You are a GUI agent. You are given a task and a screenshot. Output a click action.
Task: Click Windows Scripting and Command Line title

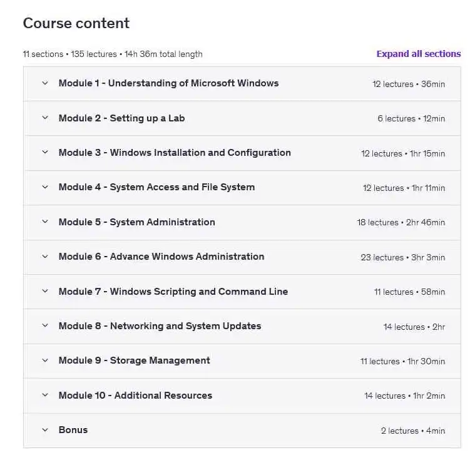[x=173, y=292]
